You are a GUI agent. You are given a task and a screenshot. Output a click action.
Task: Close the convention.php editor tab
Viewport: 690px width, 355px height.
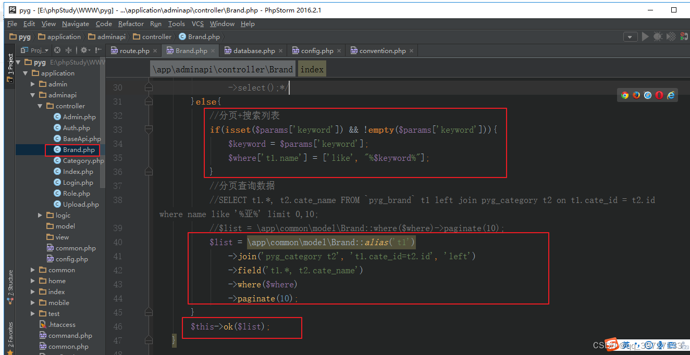tap(412, 51)
